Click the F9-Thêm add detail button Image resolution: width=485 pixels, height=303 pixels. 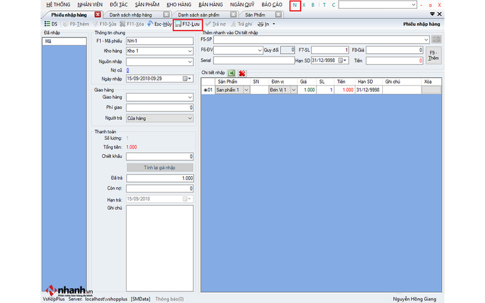(434, 55)
